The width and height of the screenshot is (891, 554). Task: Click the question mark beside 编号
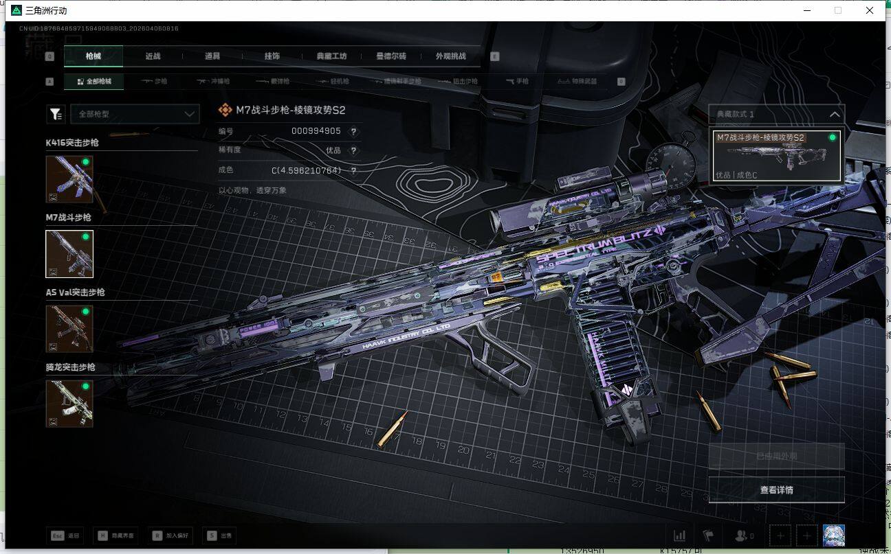click(353, 131)
